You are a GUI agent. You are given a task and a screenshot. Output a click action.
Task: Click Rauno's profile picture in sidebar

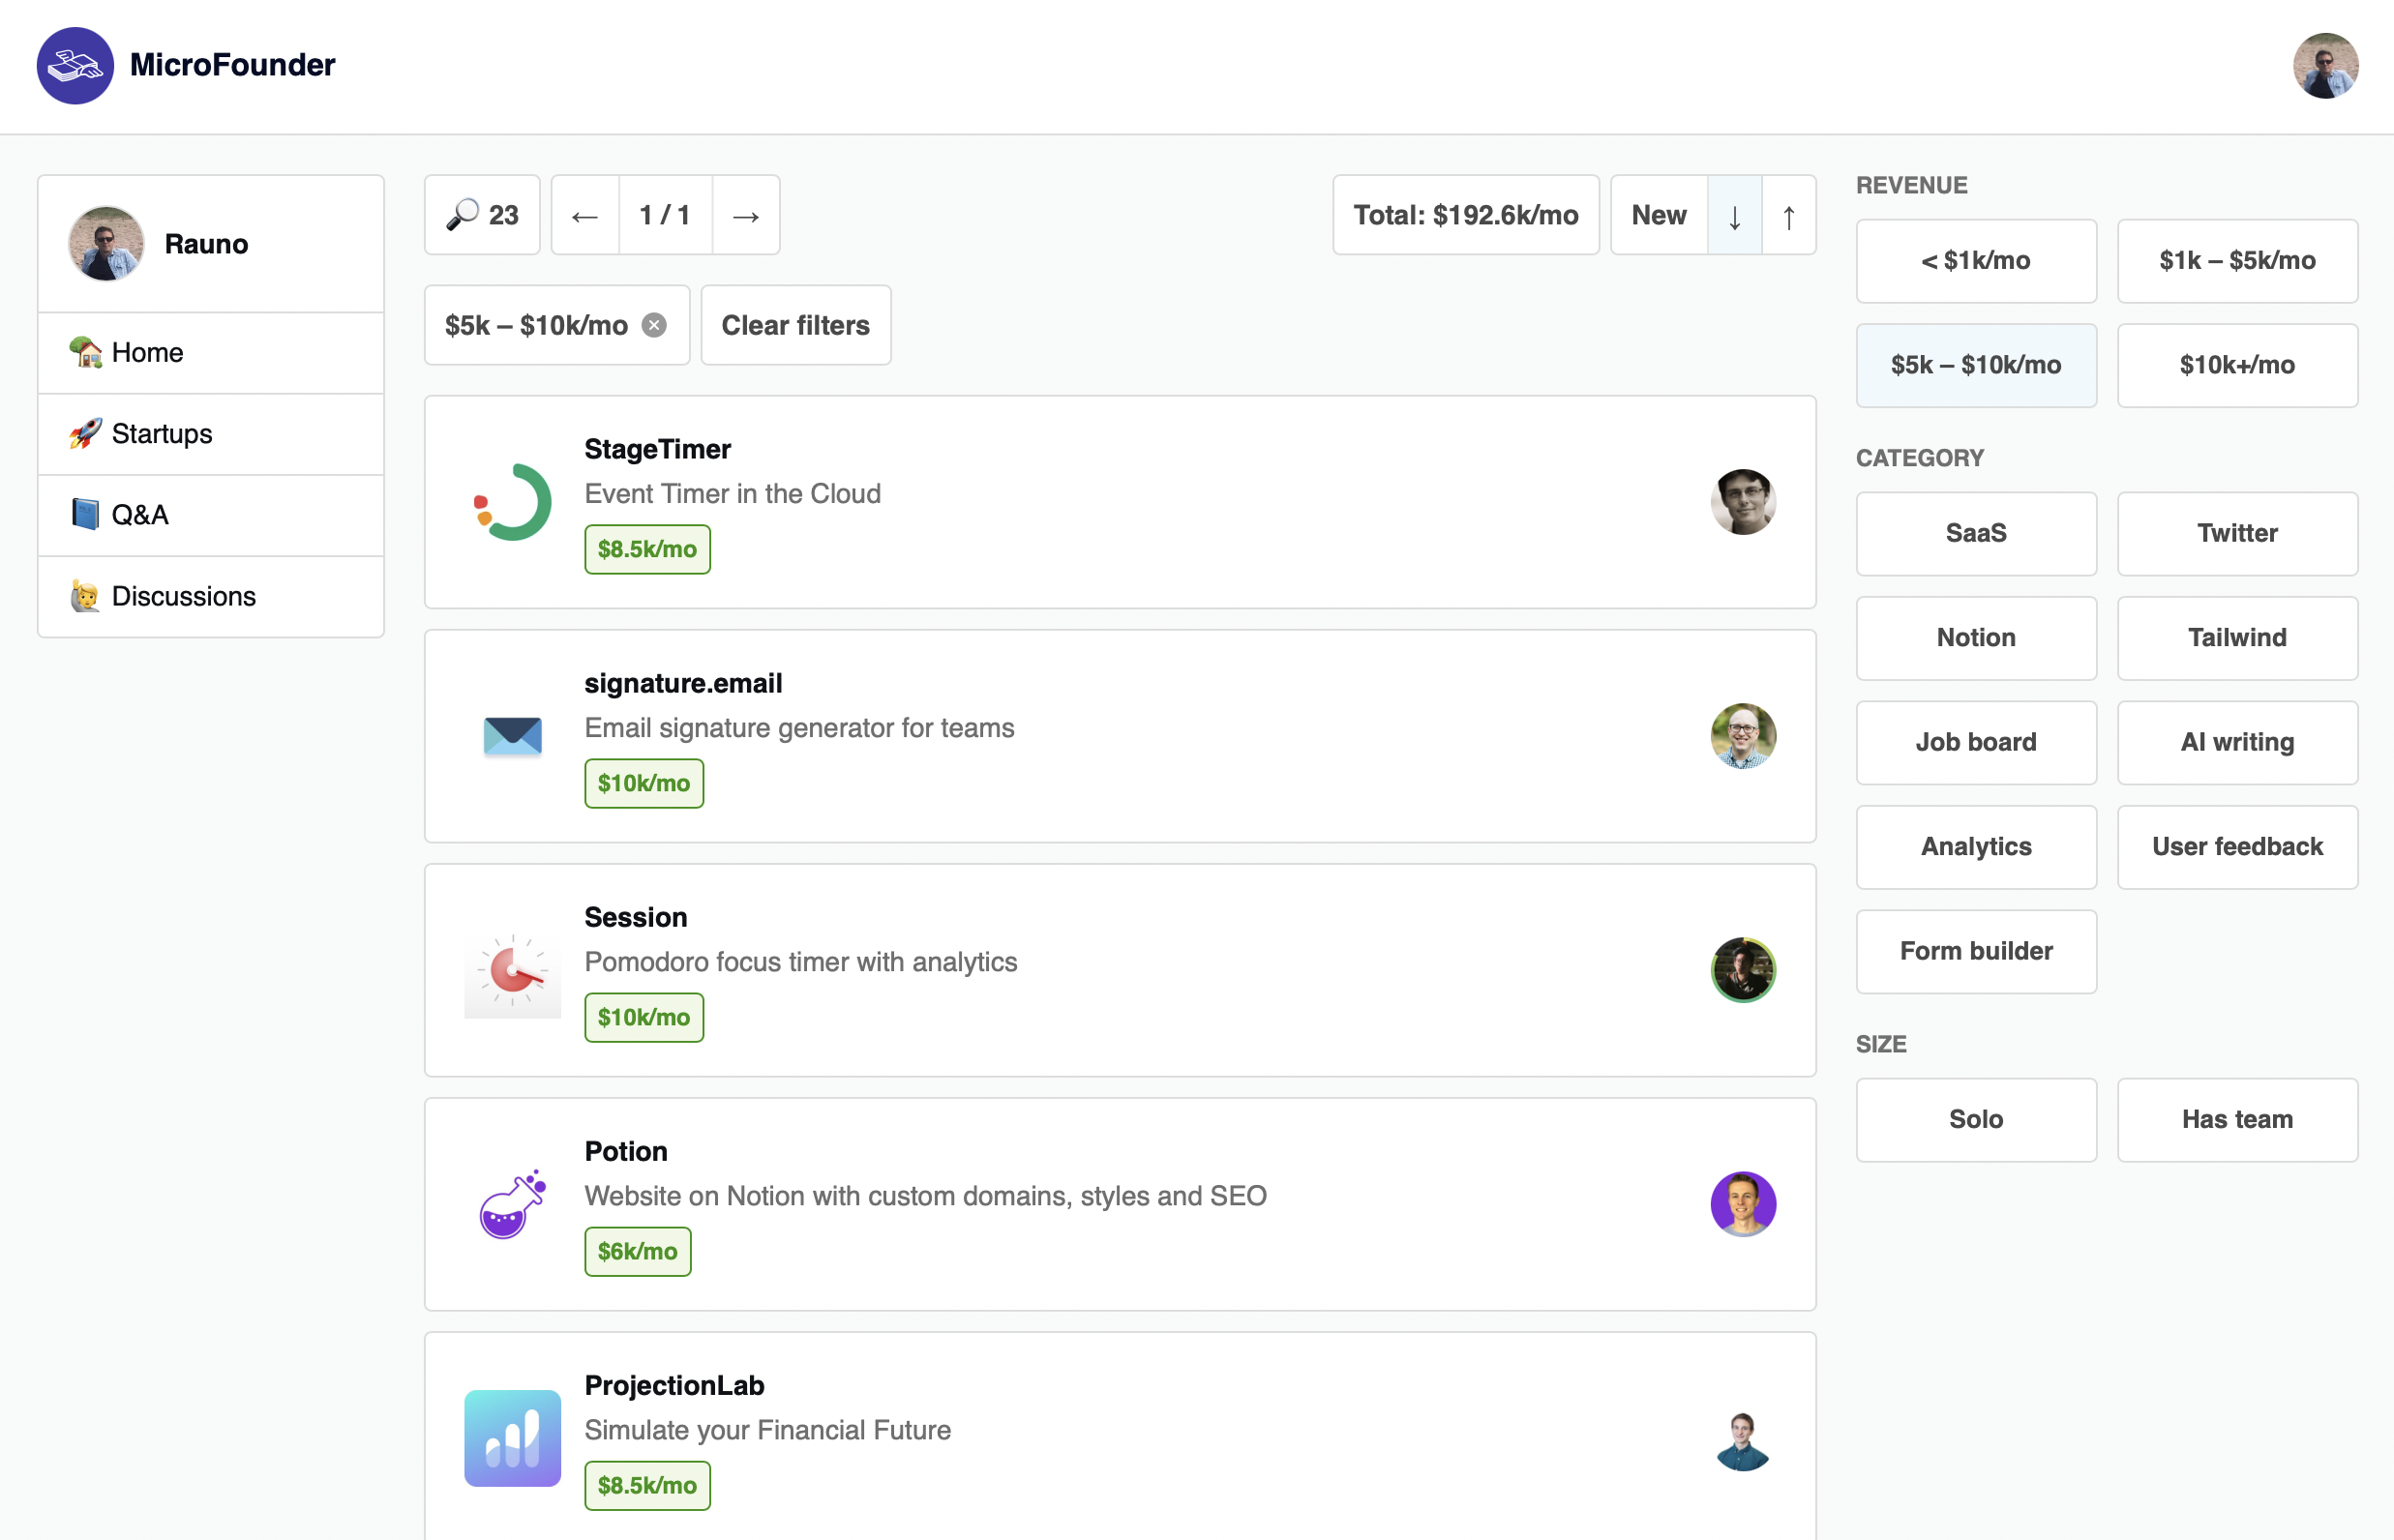click(x=106, y=244)
